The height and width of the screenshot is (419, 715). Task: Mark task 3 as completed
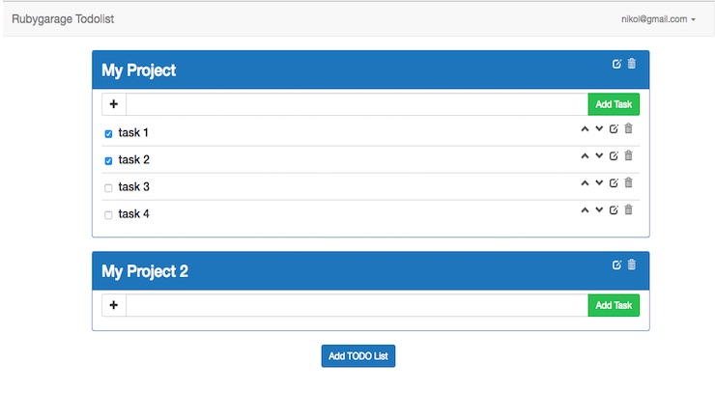(x=108, y=187)
